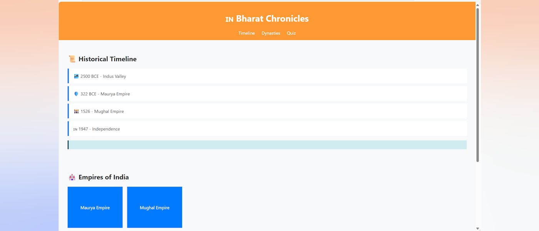
Task: Click the scrollbar up arrow
Action: click(478, 5)
